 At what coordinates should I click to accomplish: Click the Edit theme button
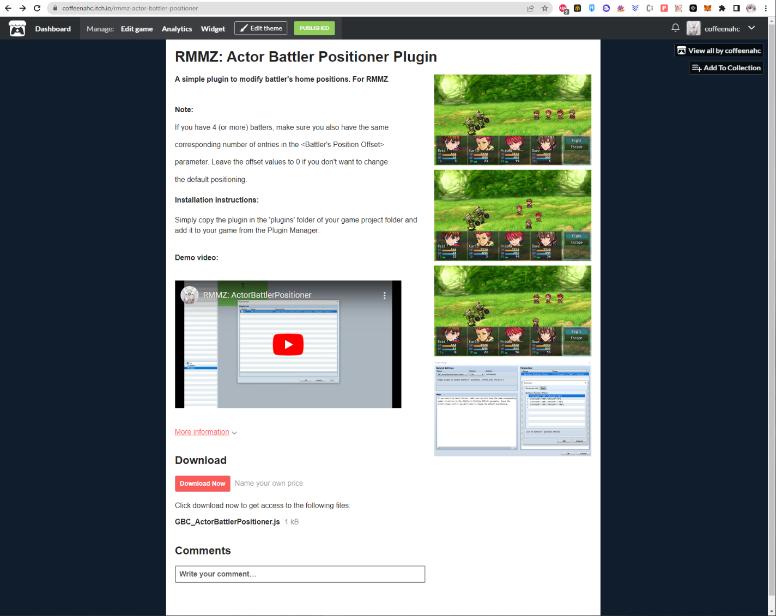[260, 28]
